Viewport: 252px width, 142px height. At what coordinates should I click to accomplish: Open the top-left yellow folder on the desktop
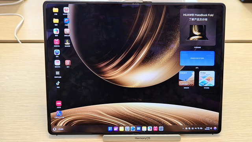click(x=56, y=10)
